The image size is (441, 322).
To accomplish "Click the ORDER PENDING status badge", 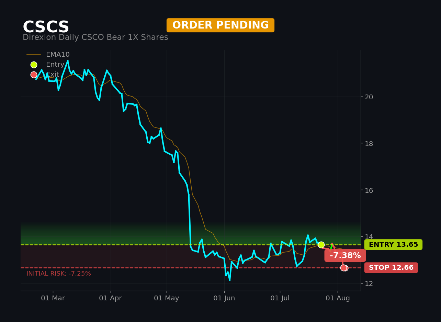I will pyautogui.click(x=220, y=25).
